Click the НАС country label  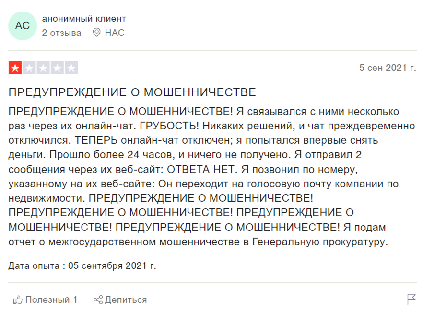point(115,33)
